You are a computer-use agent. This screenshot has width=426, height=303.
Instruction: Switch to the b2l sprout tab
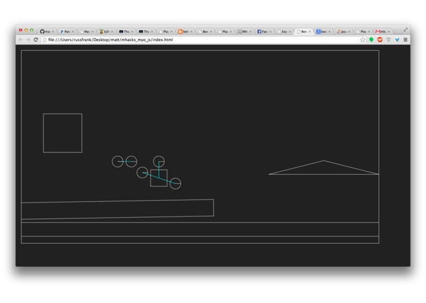pyautogui.click(x=105, y=31)
